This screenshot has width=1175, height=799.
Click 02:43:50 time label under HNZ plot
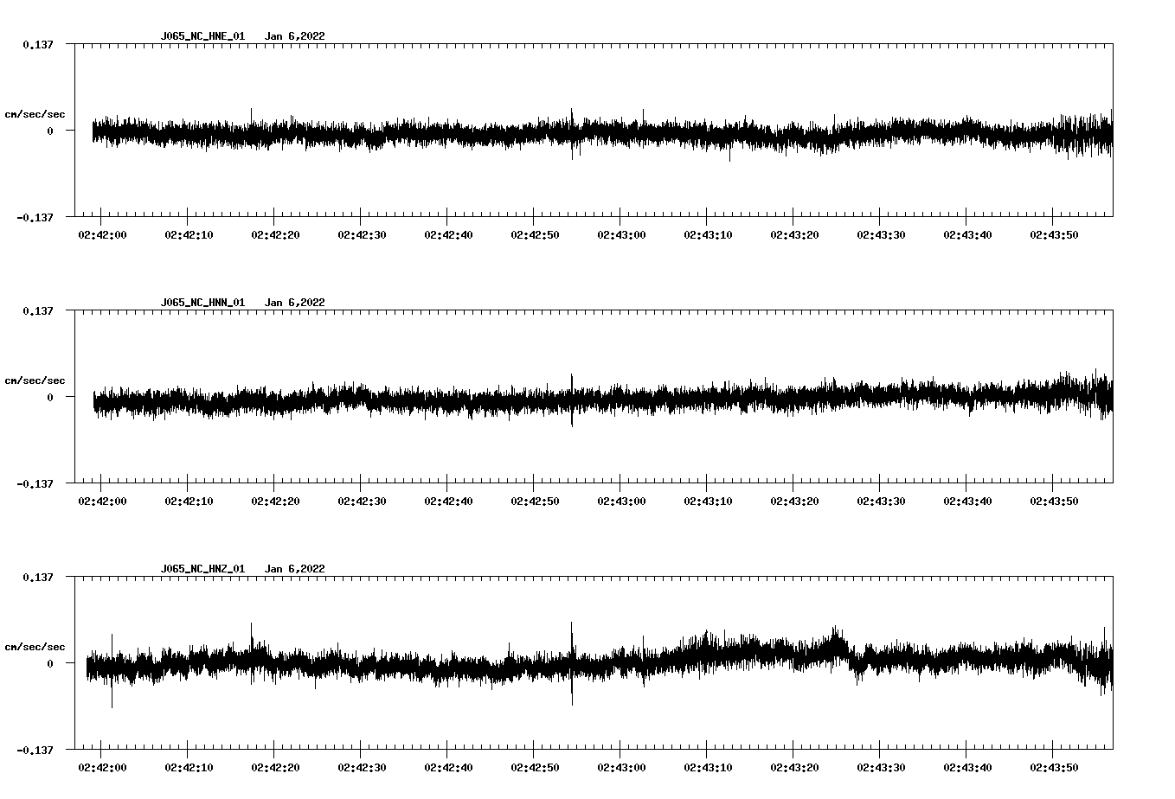pos(1054,768)
